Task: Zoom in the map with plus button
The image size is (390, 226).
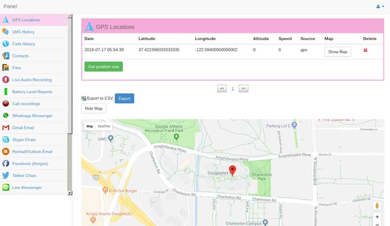Action: [377, 217]
